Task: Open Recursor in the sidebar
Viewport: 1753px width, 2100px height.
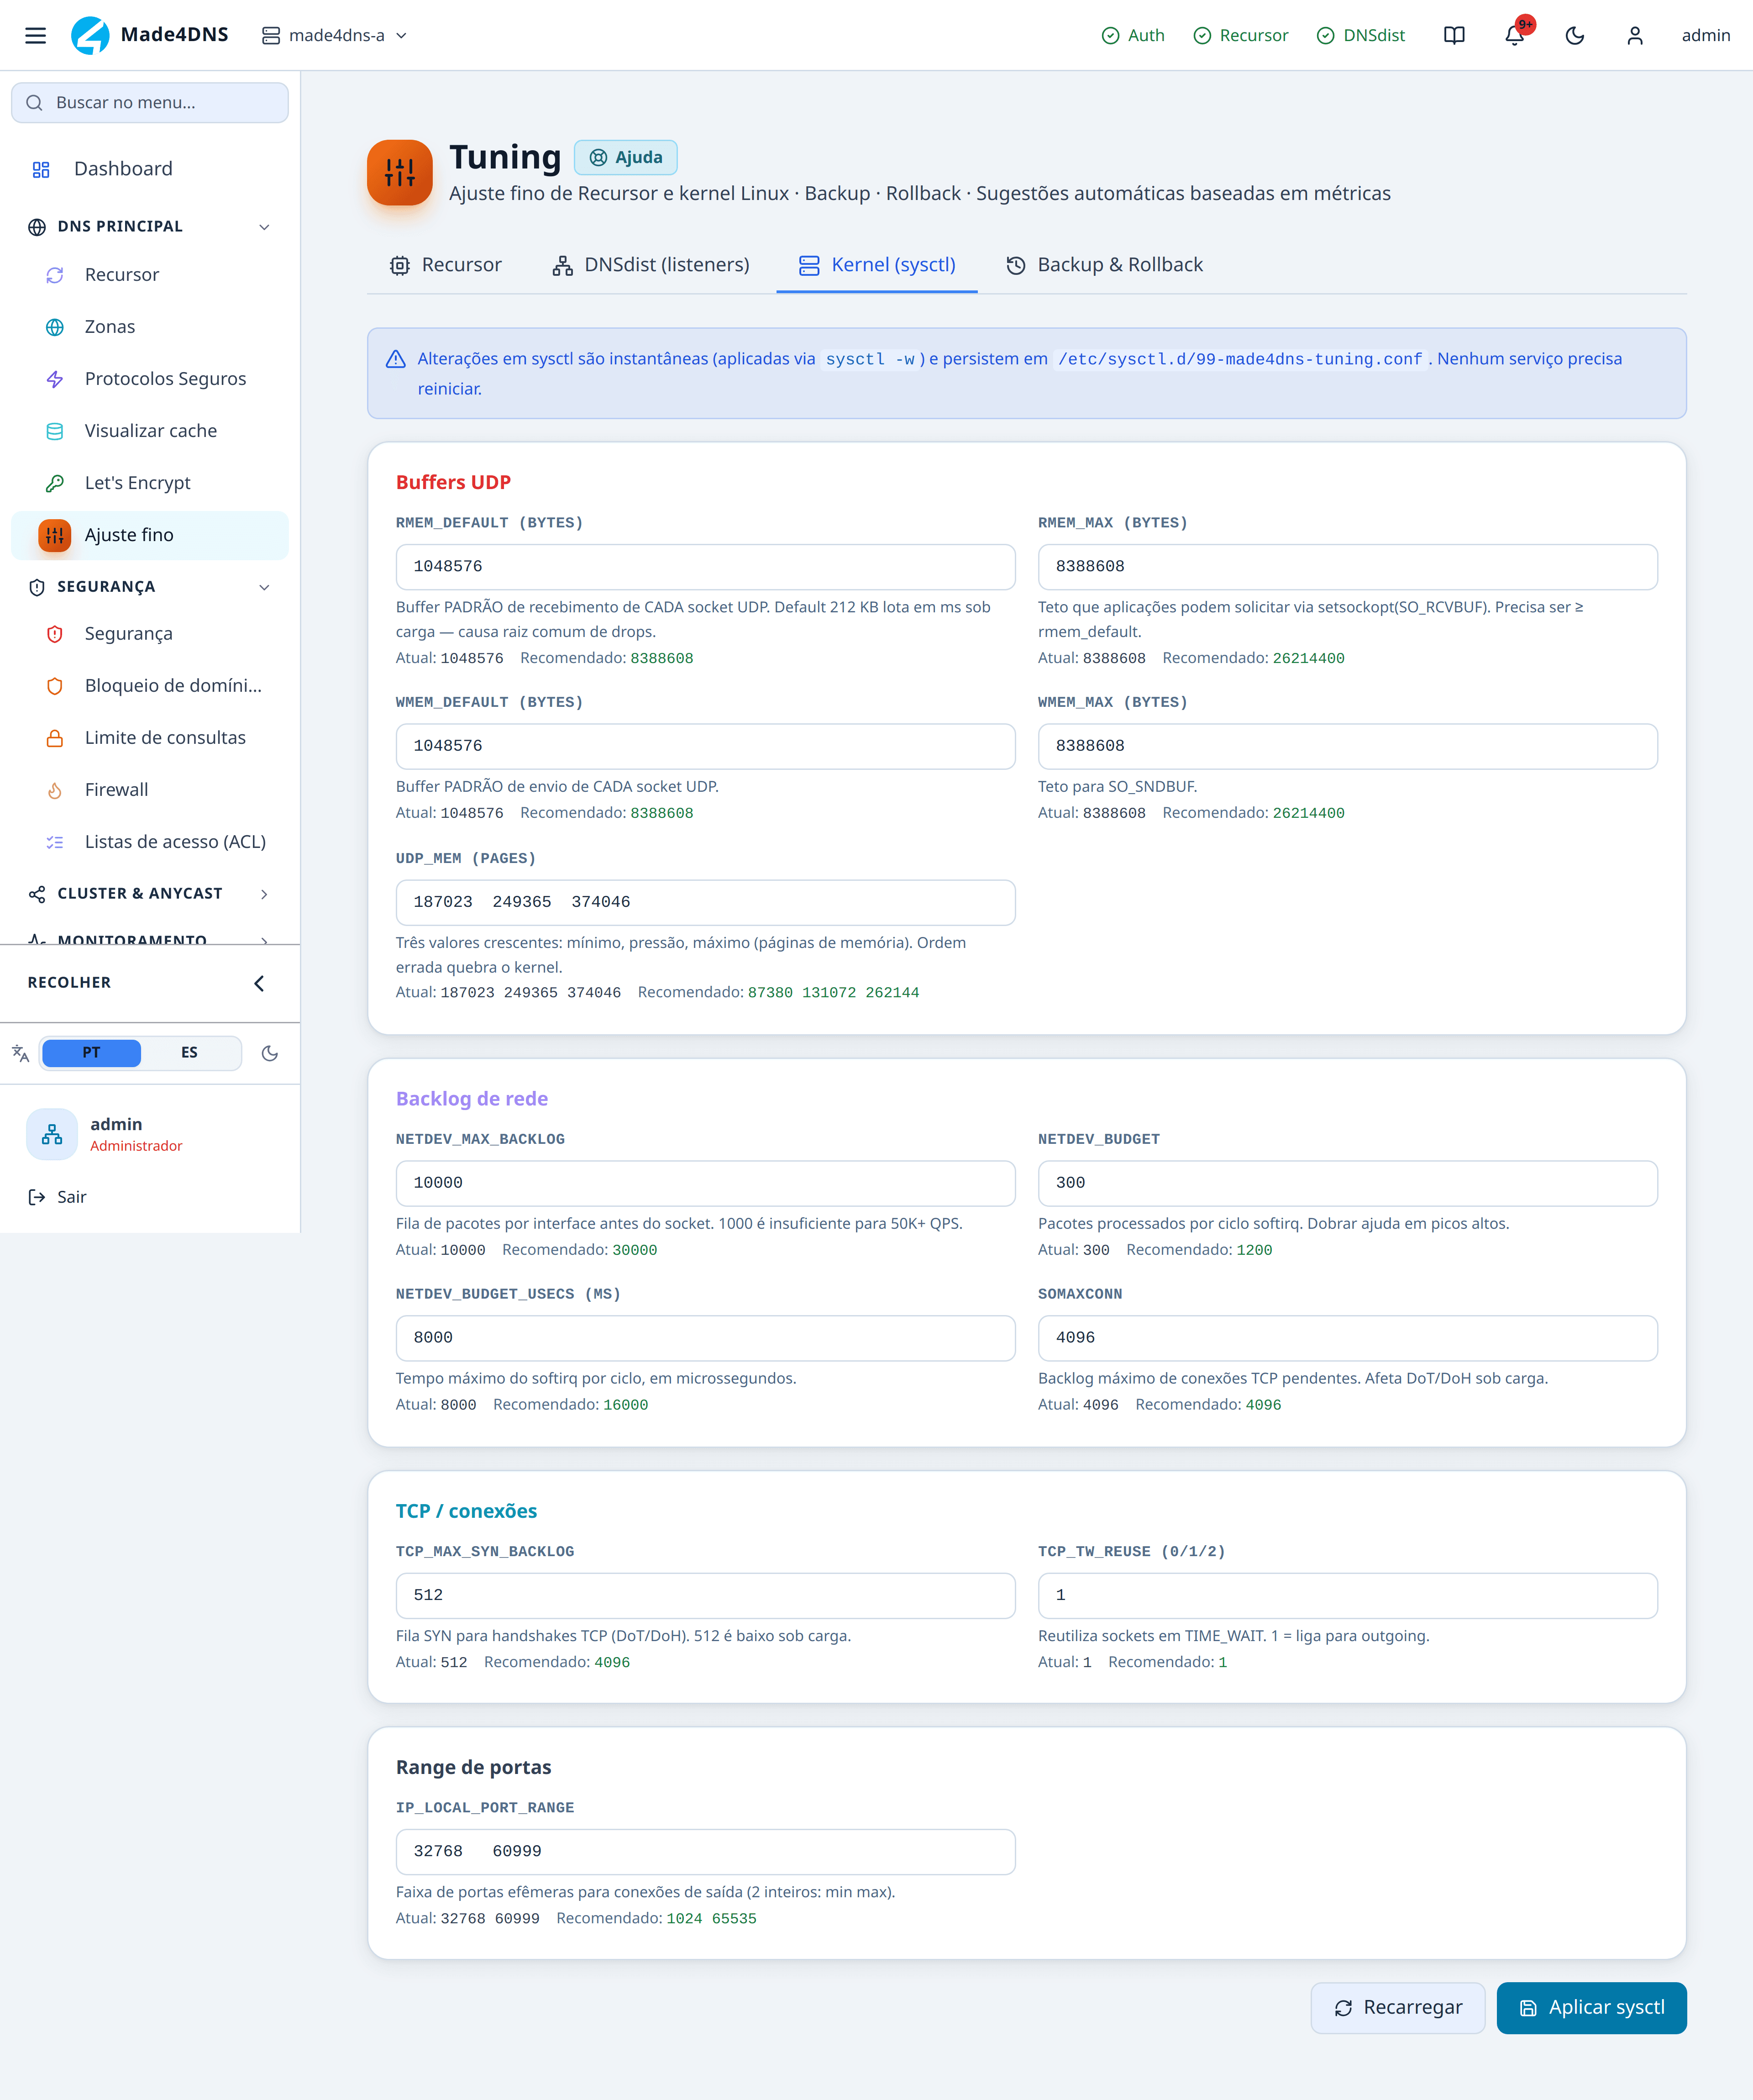Action: 150,275
